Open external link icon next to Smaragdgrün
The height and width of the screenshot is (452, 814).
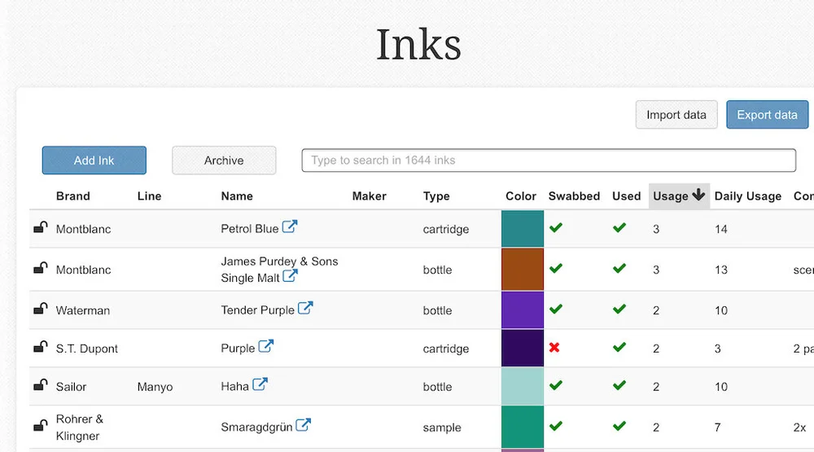point(303,425)
